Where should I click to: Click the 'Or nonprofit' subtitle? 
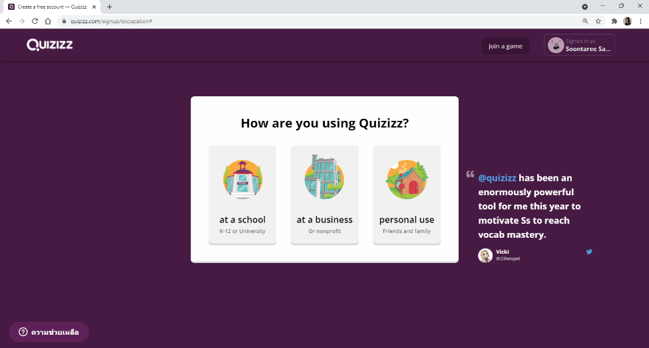(325, 231)
